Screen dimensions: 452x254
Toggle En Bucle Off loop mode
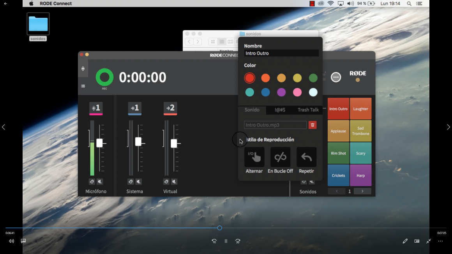280,157
